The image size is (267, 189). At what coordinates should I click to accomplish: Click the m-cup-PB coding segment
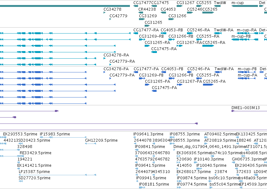(247, 72)
